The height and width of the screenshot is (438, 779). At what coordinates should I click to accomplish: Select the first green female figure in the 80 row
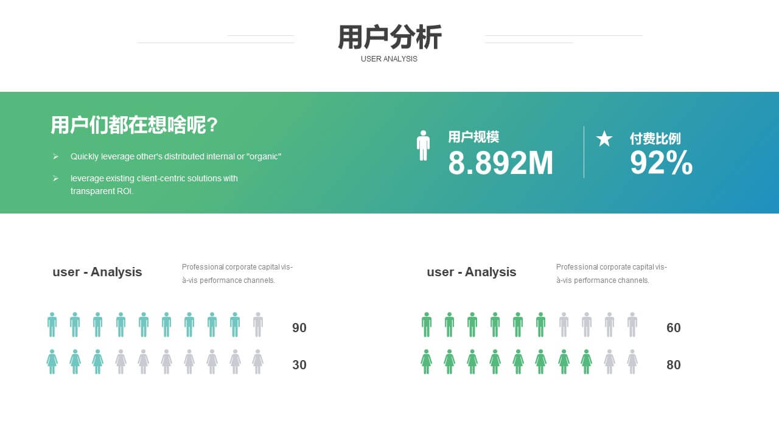[427, 362]
